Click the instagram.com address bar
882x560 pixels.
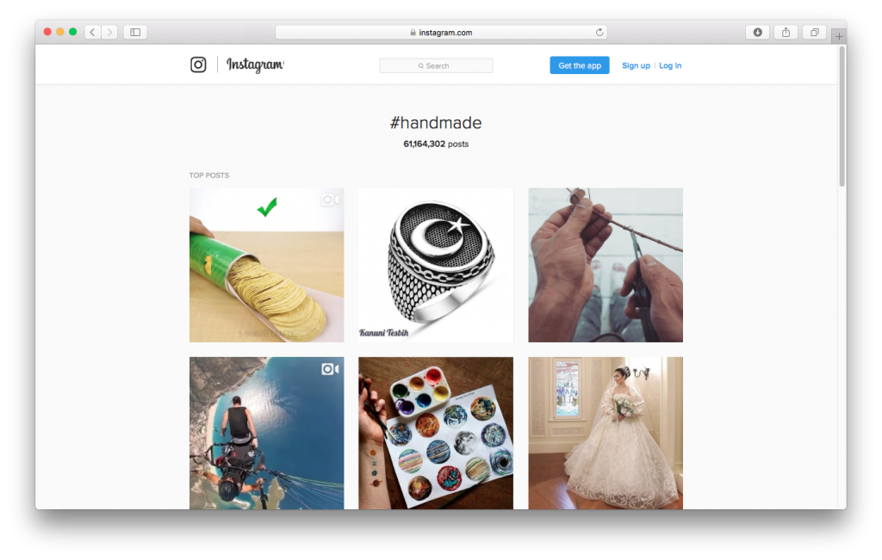pyautogui.click(x=441, y=32)
